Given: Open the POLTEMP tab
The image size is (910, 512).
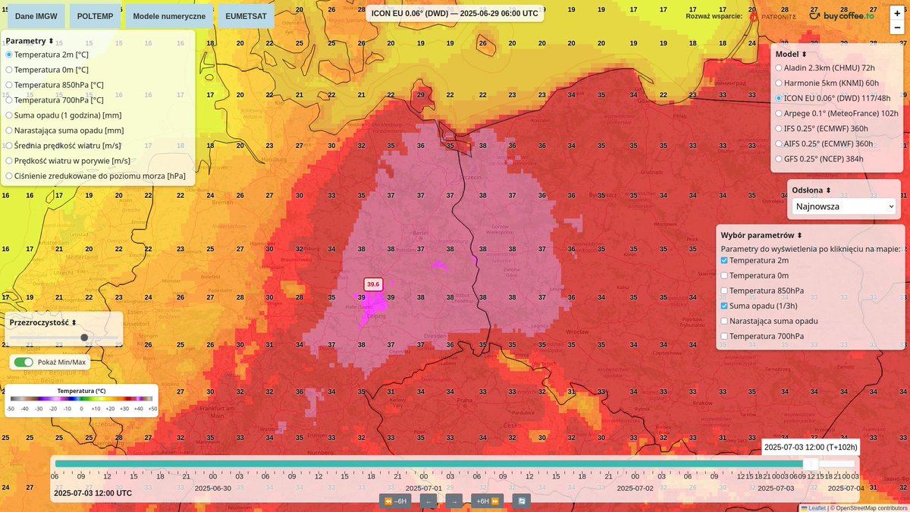Looking at the screenshot, I should click(x=95, y=16).
